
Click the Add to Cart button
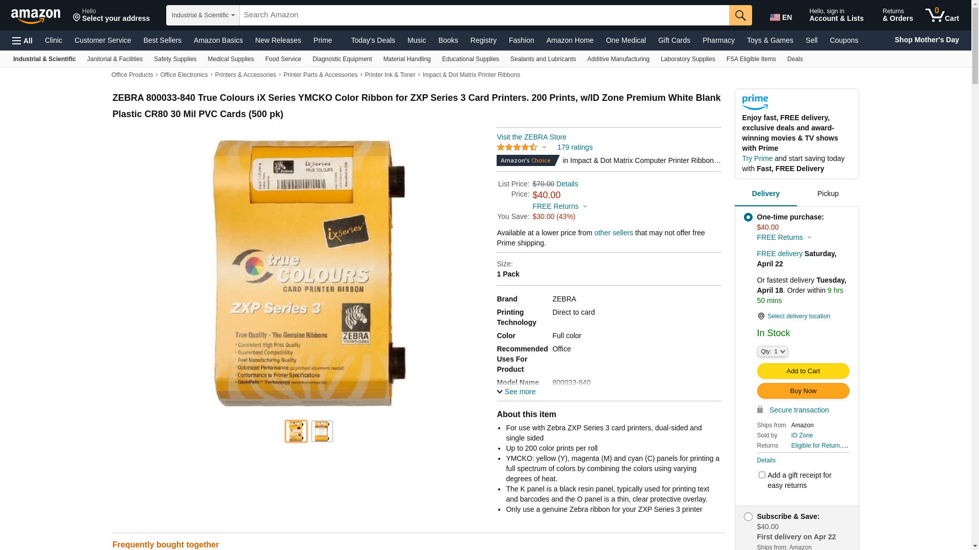point(803,371)
